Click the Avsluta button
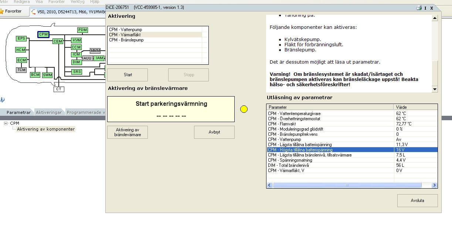This screenshot has height=226, width=452. 417,200
